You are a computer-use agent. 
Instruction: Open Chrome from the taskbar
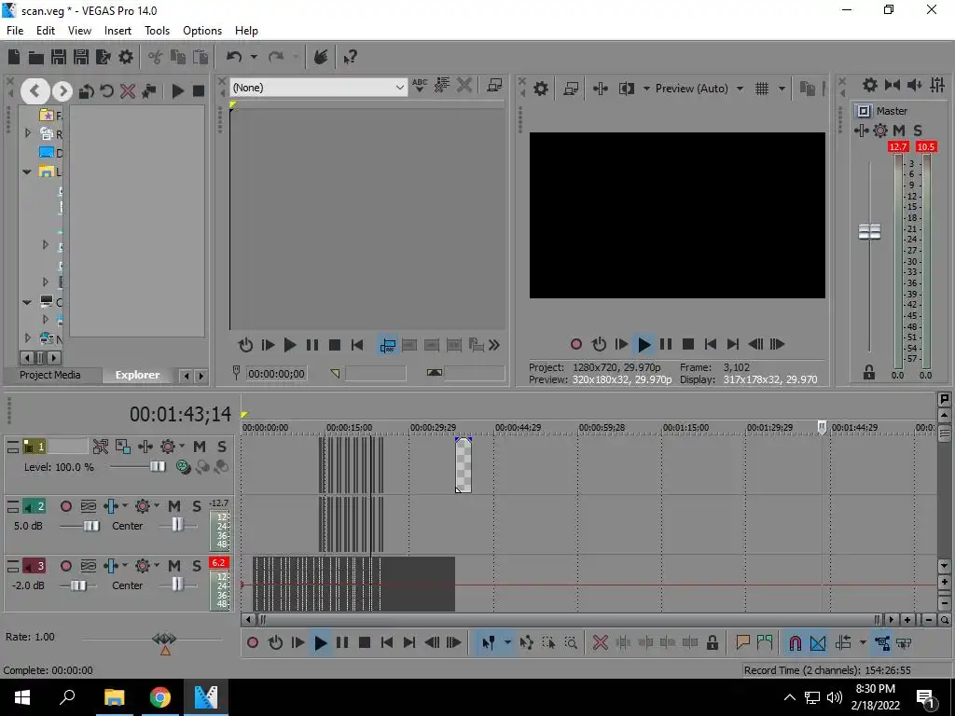tap(160, 697)
